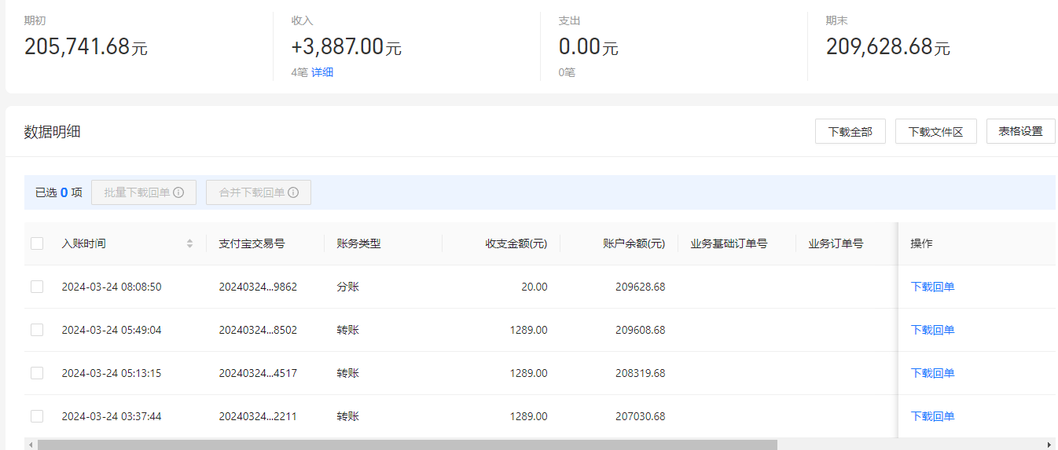This screenshot has height=450, width=1058.
Task: Click the 合并下载回单 button
Action: (x=259, y=192)
